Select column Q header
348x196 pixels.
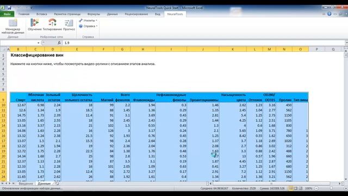pyautogui.click(x=333, y=50)
